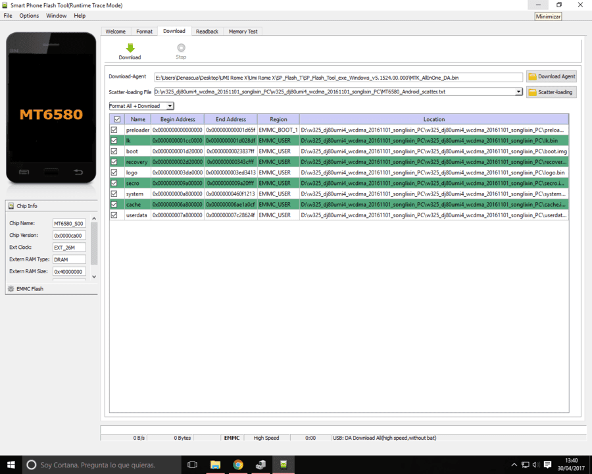This screenshot has height=474, width=592.
Task: Click the green Download arrow icon
Action: click(x=130, y=47)
